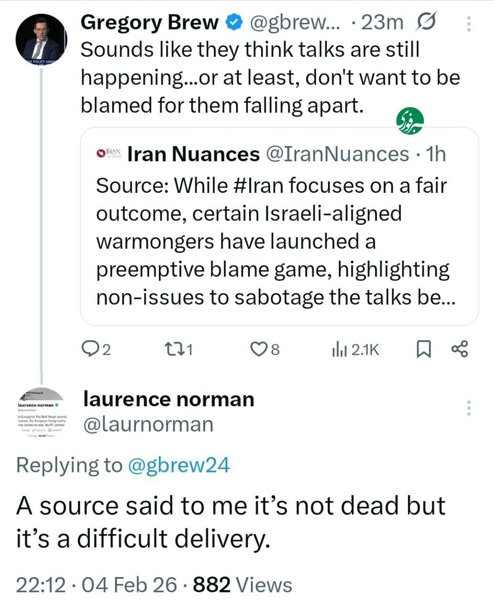Open the @laurnorman handle
494x611 pixels.
point(148,424)
